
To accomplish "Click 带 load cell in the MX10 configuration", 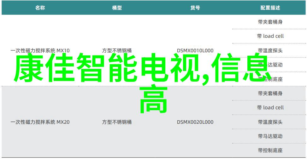I will 270,36.
